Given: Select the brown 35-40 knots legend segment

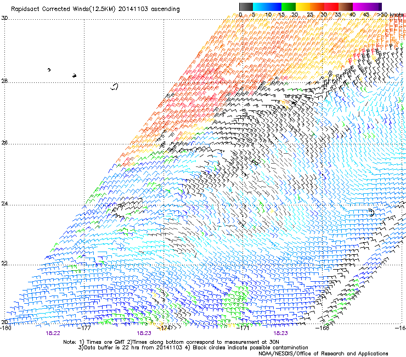Looking at the screenshot, I should pos(346,7).
